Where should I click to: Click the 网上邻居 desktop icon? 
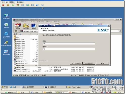click(6, 17)
